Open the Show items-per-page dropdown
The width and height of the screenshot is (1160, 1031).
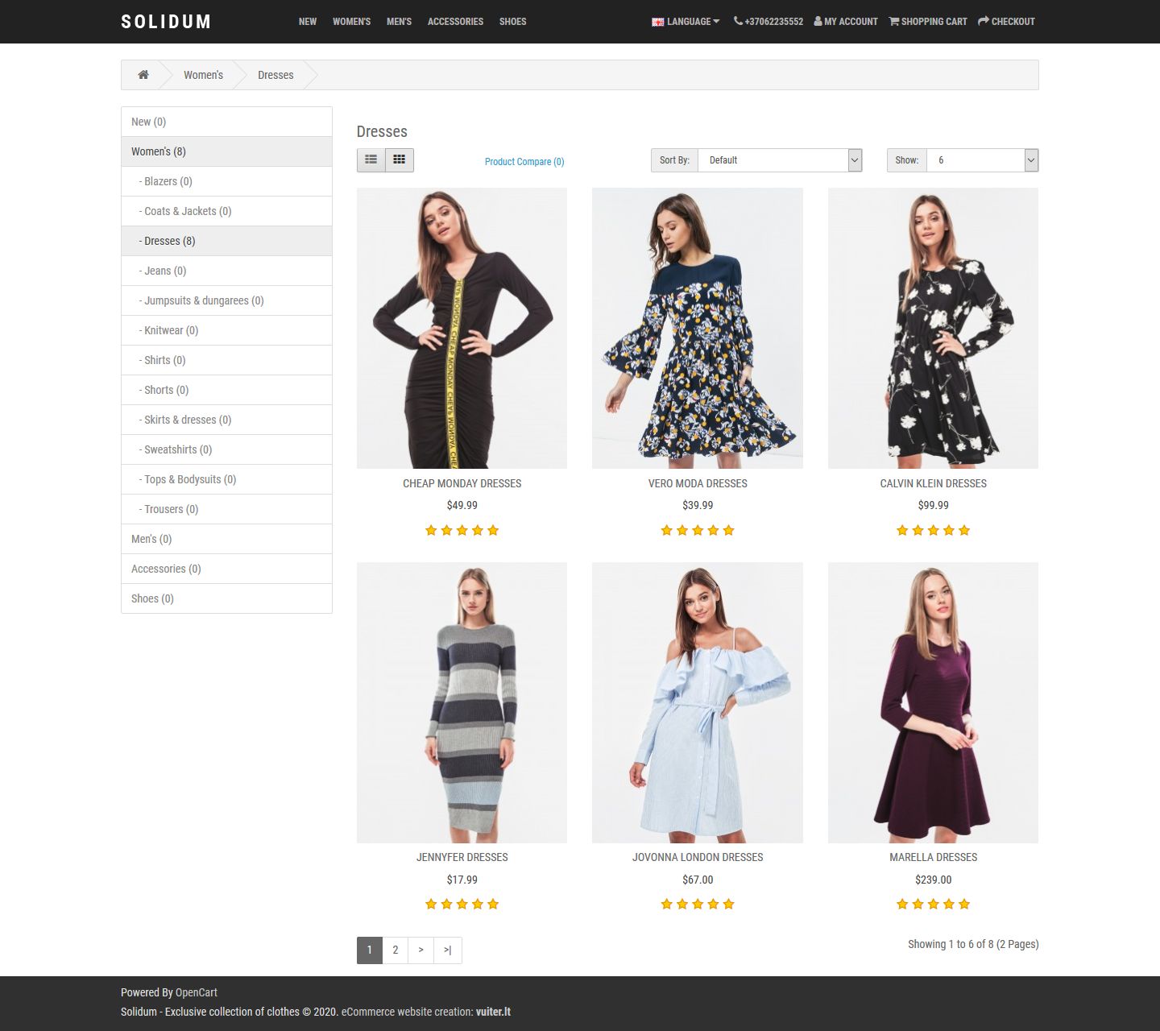(x=983, y=160)
